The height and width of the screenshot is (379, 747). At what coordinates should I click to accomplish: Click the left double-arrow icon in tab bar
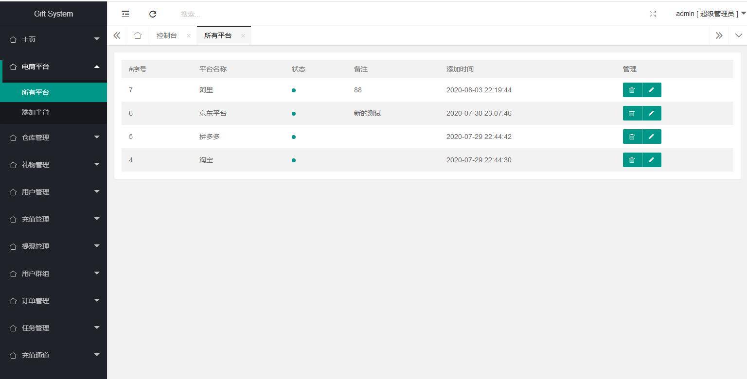(x=117, y=35)
